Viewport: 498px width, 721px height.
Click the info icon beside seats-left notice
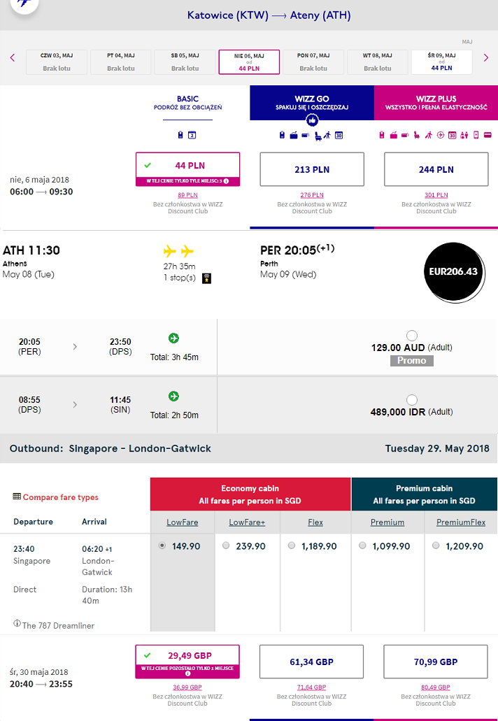(226, 181)
